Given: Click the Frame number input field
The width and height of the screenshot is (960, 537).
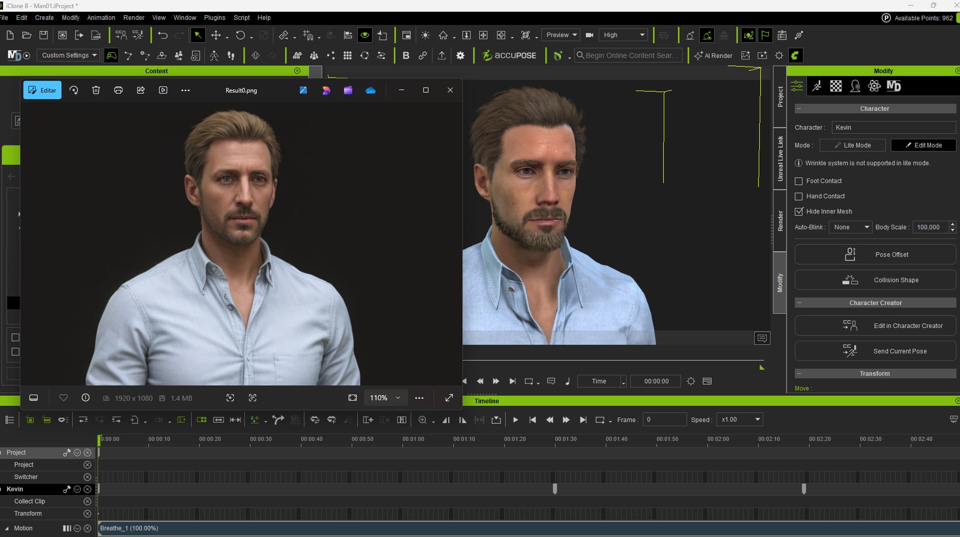Looking at the screenshot, I should [x=664, y=420].
